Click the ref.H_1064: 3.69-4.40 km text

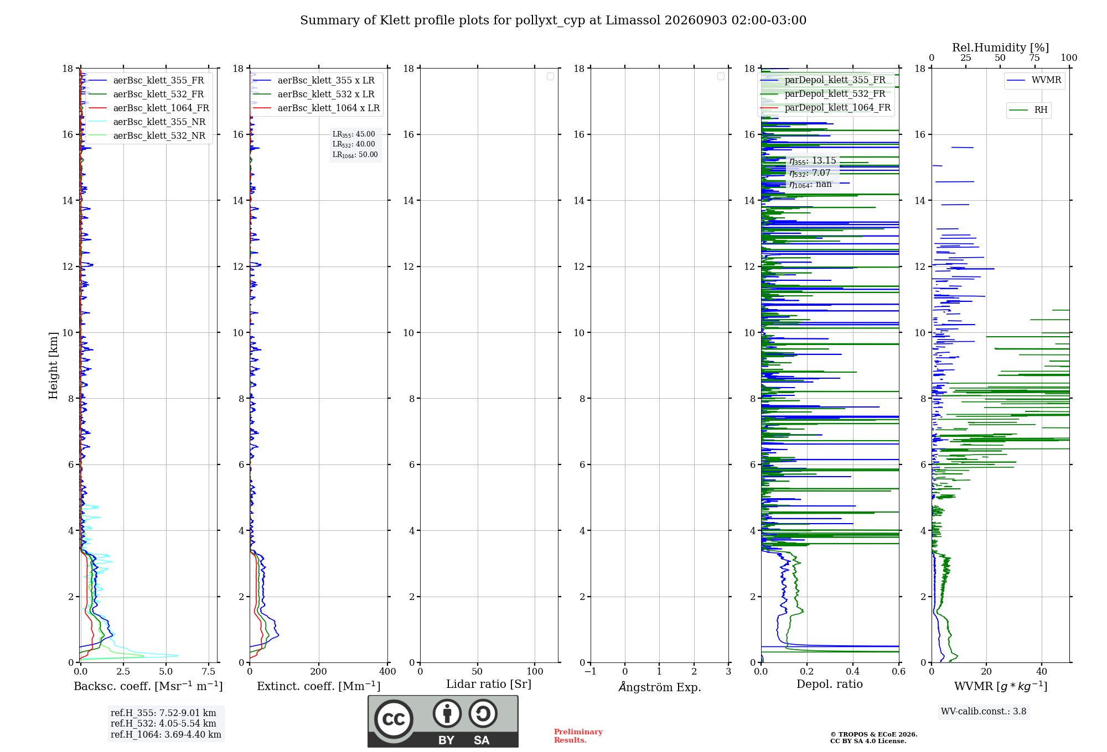166,735
